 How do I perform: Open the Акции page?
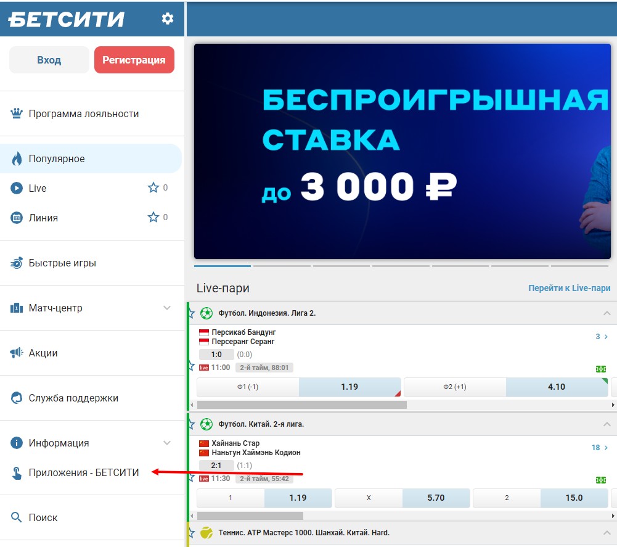[x=92, y=353]
